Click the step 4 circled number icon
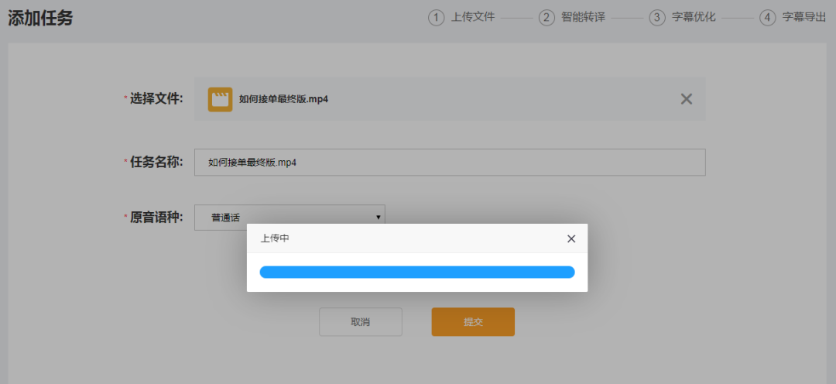The height and width of the screenshot is (384, 836). pyautogui.click(x=768, y=18)
